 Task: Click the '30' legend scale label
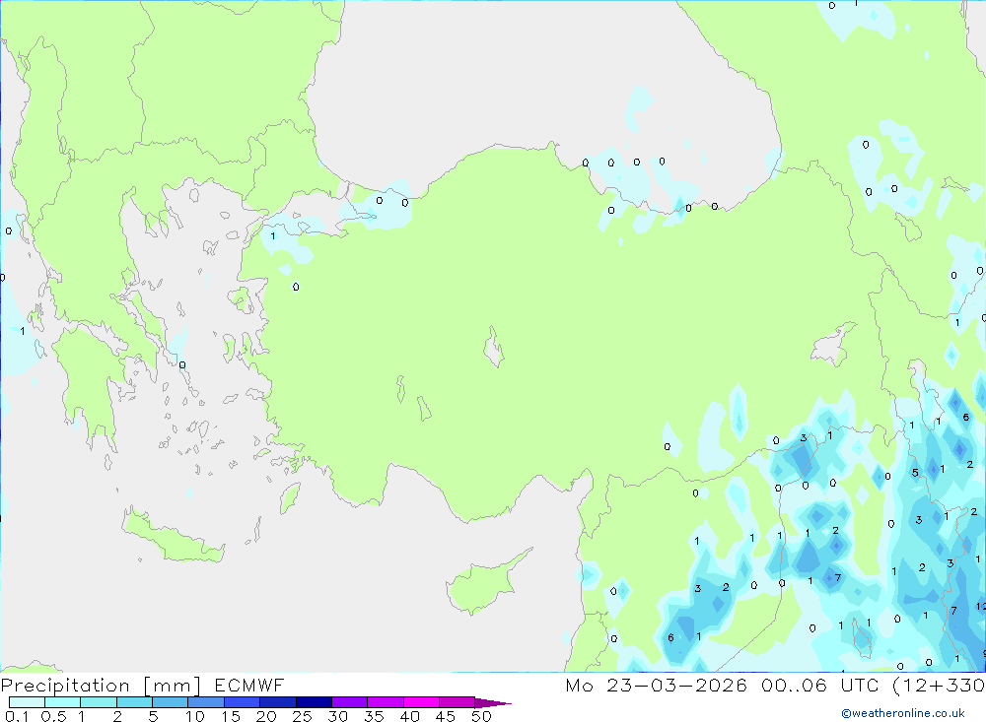pos(338,716)
